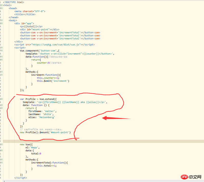Click the new Profile().$mount('#mount-point') line
Screen dimensions: 204x182
click(x=45, y=132)
